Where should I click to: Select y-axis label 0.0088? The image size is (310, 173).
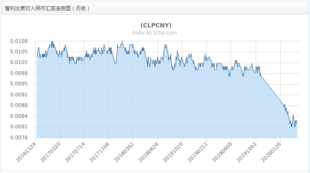[x=19, y=105]
